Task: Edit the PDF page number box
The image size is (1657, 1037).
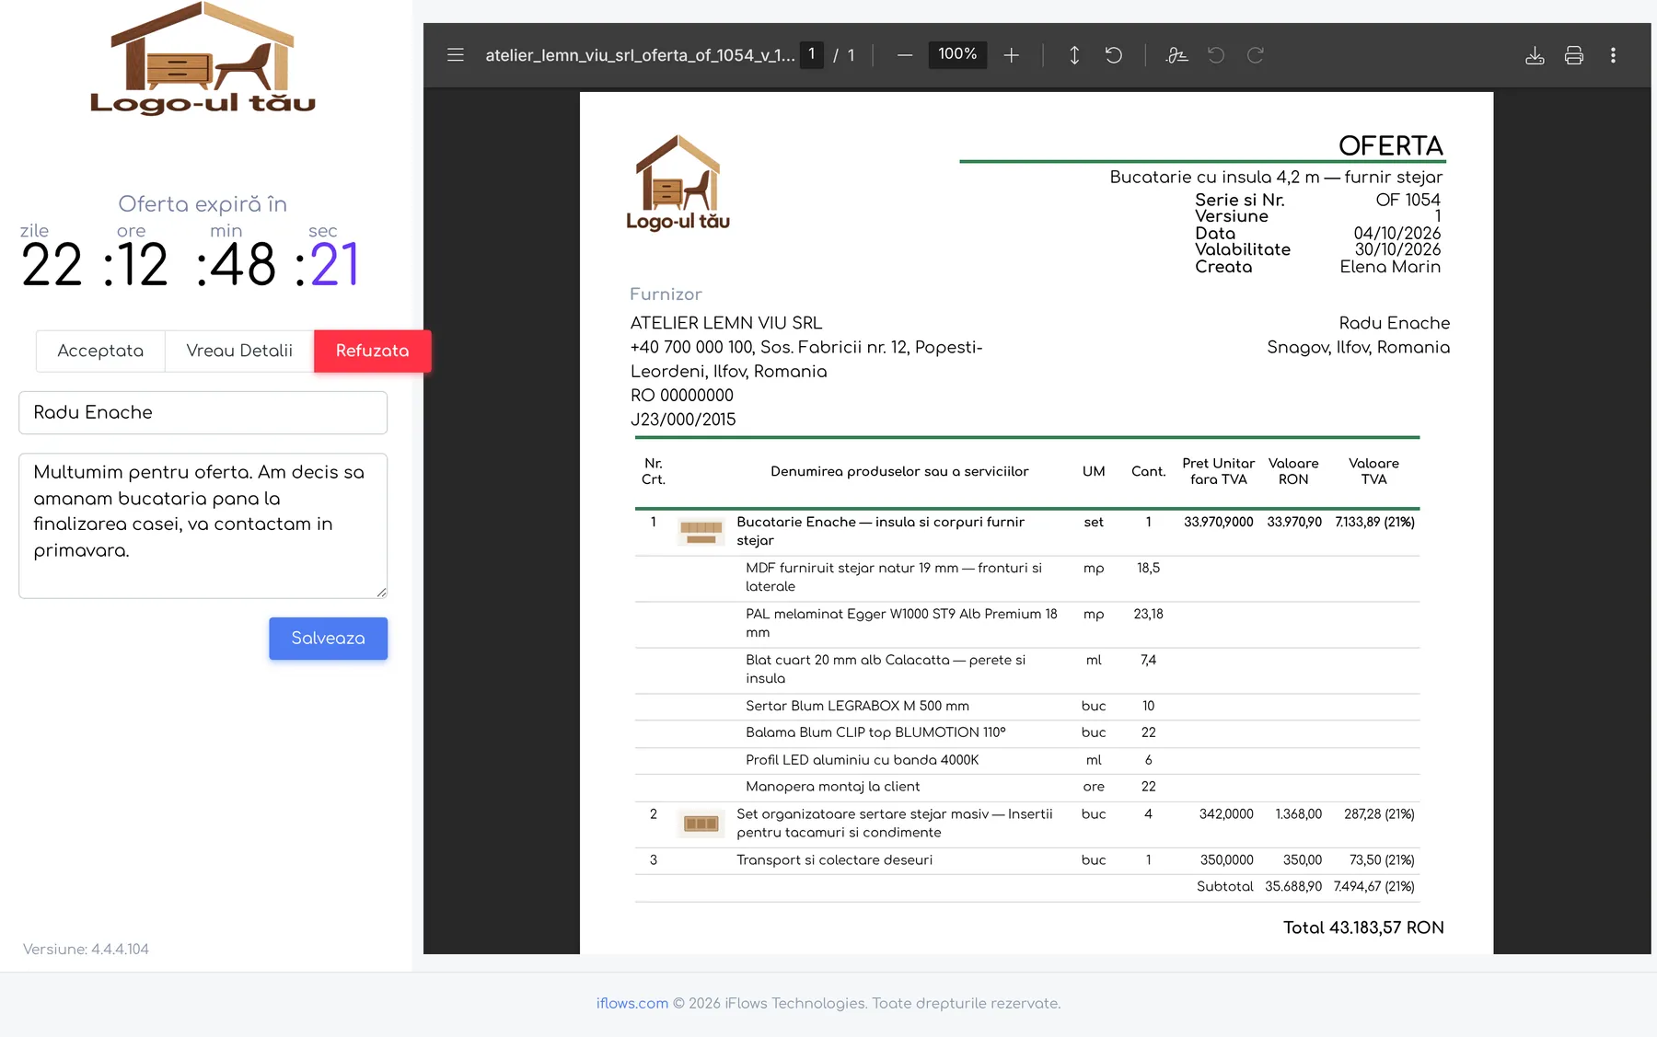Action: (x=811, y=54)
